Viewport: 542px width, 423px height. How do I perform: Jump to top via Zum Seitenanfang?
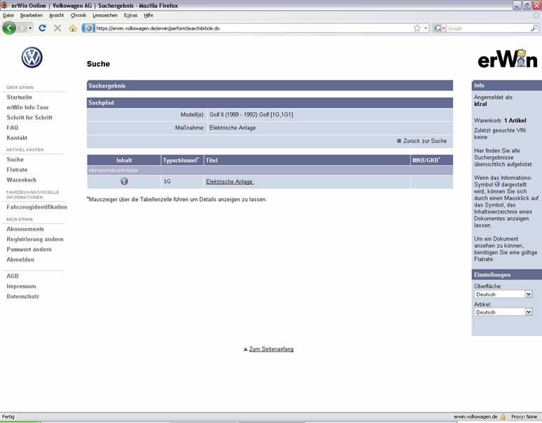click(x=271, y=349)
